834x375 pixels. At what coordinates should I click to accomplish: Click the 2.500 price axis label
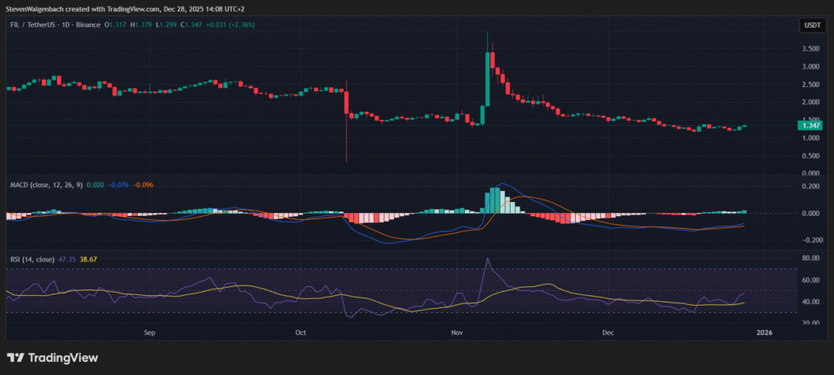coord(810,84)
